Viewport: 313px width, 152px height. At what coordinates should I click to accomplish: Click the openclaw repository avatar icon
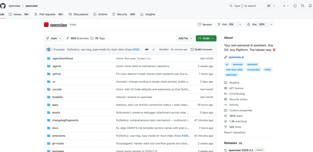[46, 25]
